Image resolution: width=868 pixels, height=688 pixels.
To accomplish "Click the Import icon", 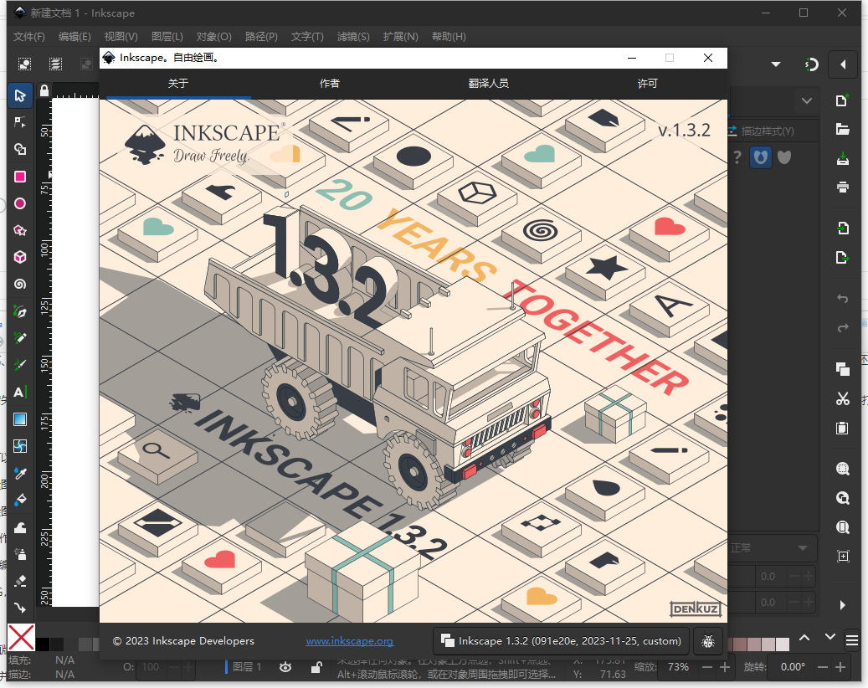I will click(x=843, y=228).
